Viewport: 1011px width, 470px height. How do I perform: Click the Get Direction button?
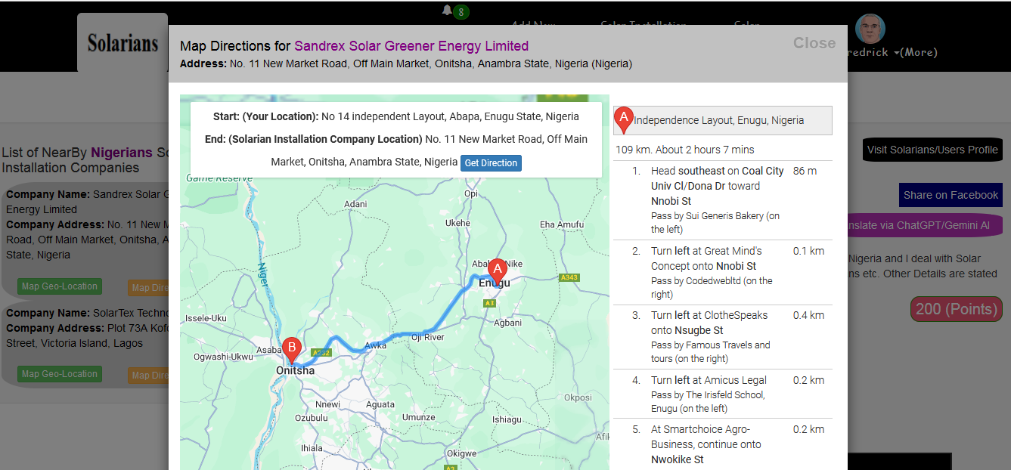click(491, 163)
